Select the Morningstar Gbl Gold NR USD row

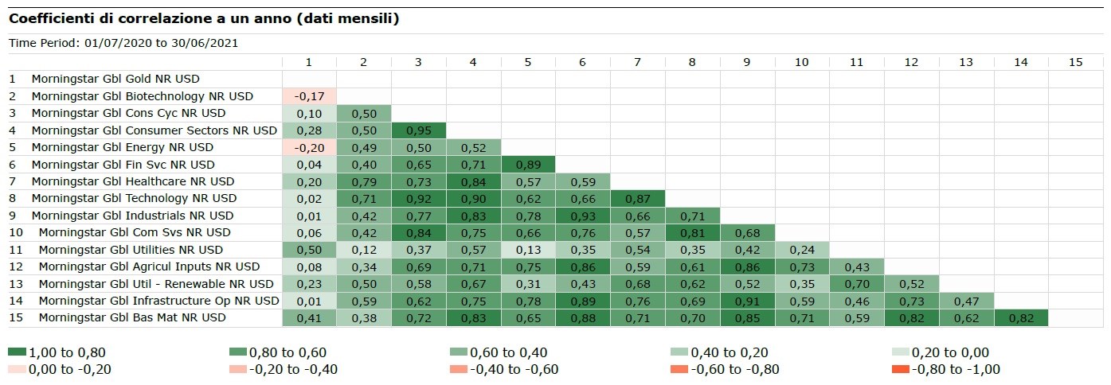tap(115, 79)
